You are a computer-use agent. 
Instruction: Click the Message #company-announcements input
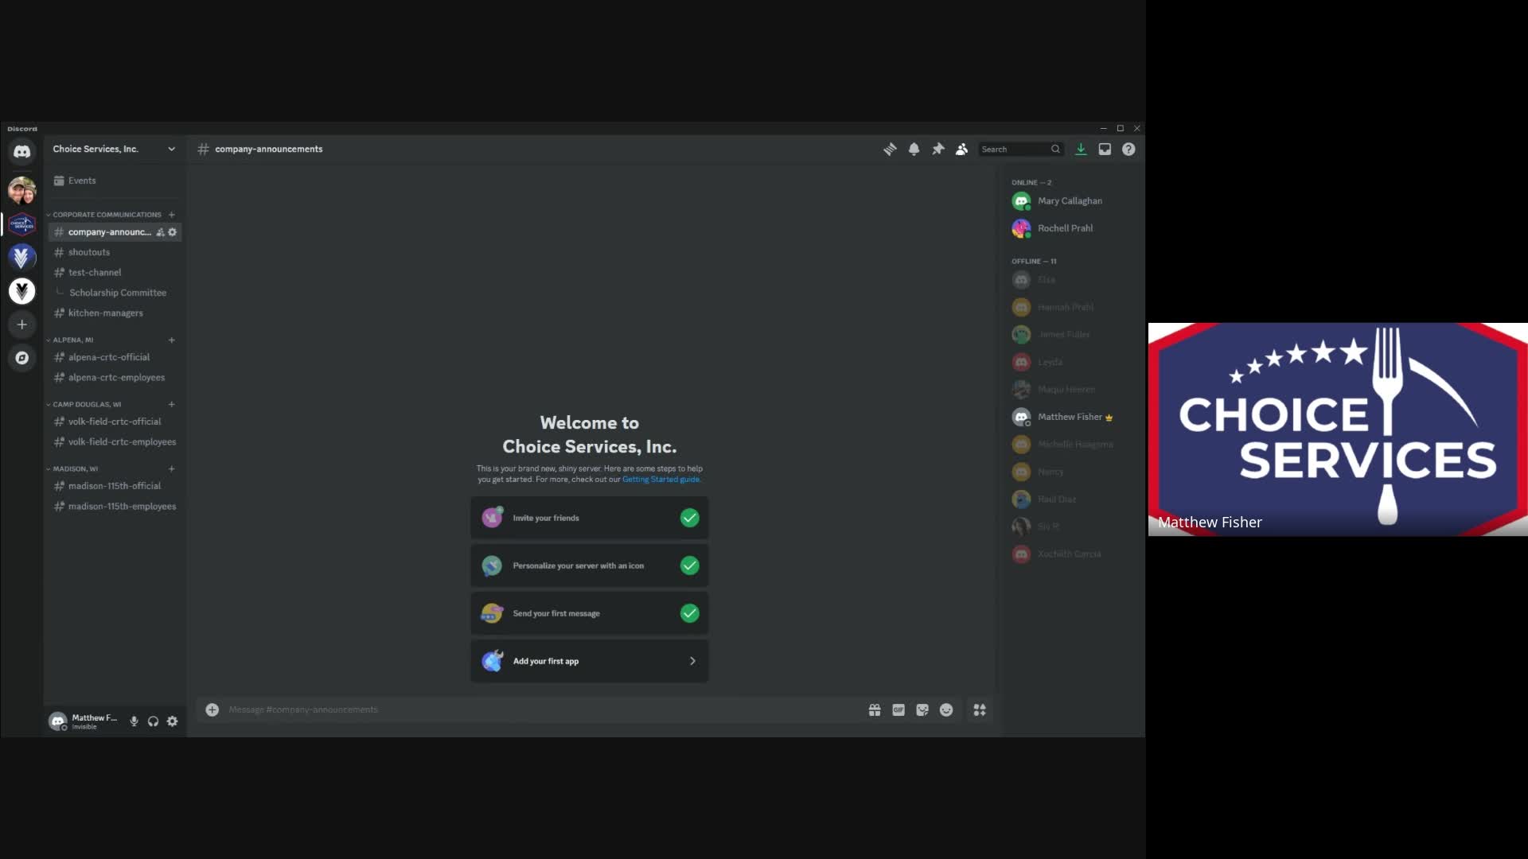point(541,709)
